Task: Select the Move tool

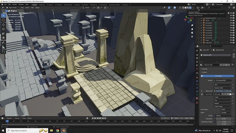Action: pyautogui.click(x=3, y=25)
